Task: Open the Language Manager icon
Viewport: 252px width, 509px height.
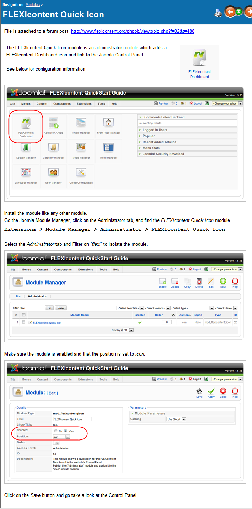Action: click(26, 177)
